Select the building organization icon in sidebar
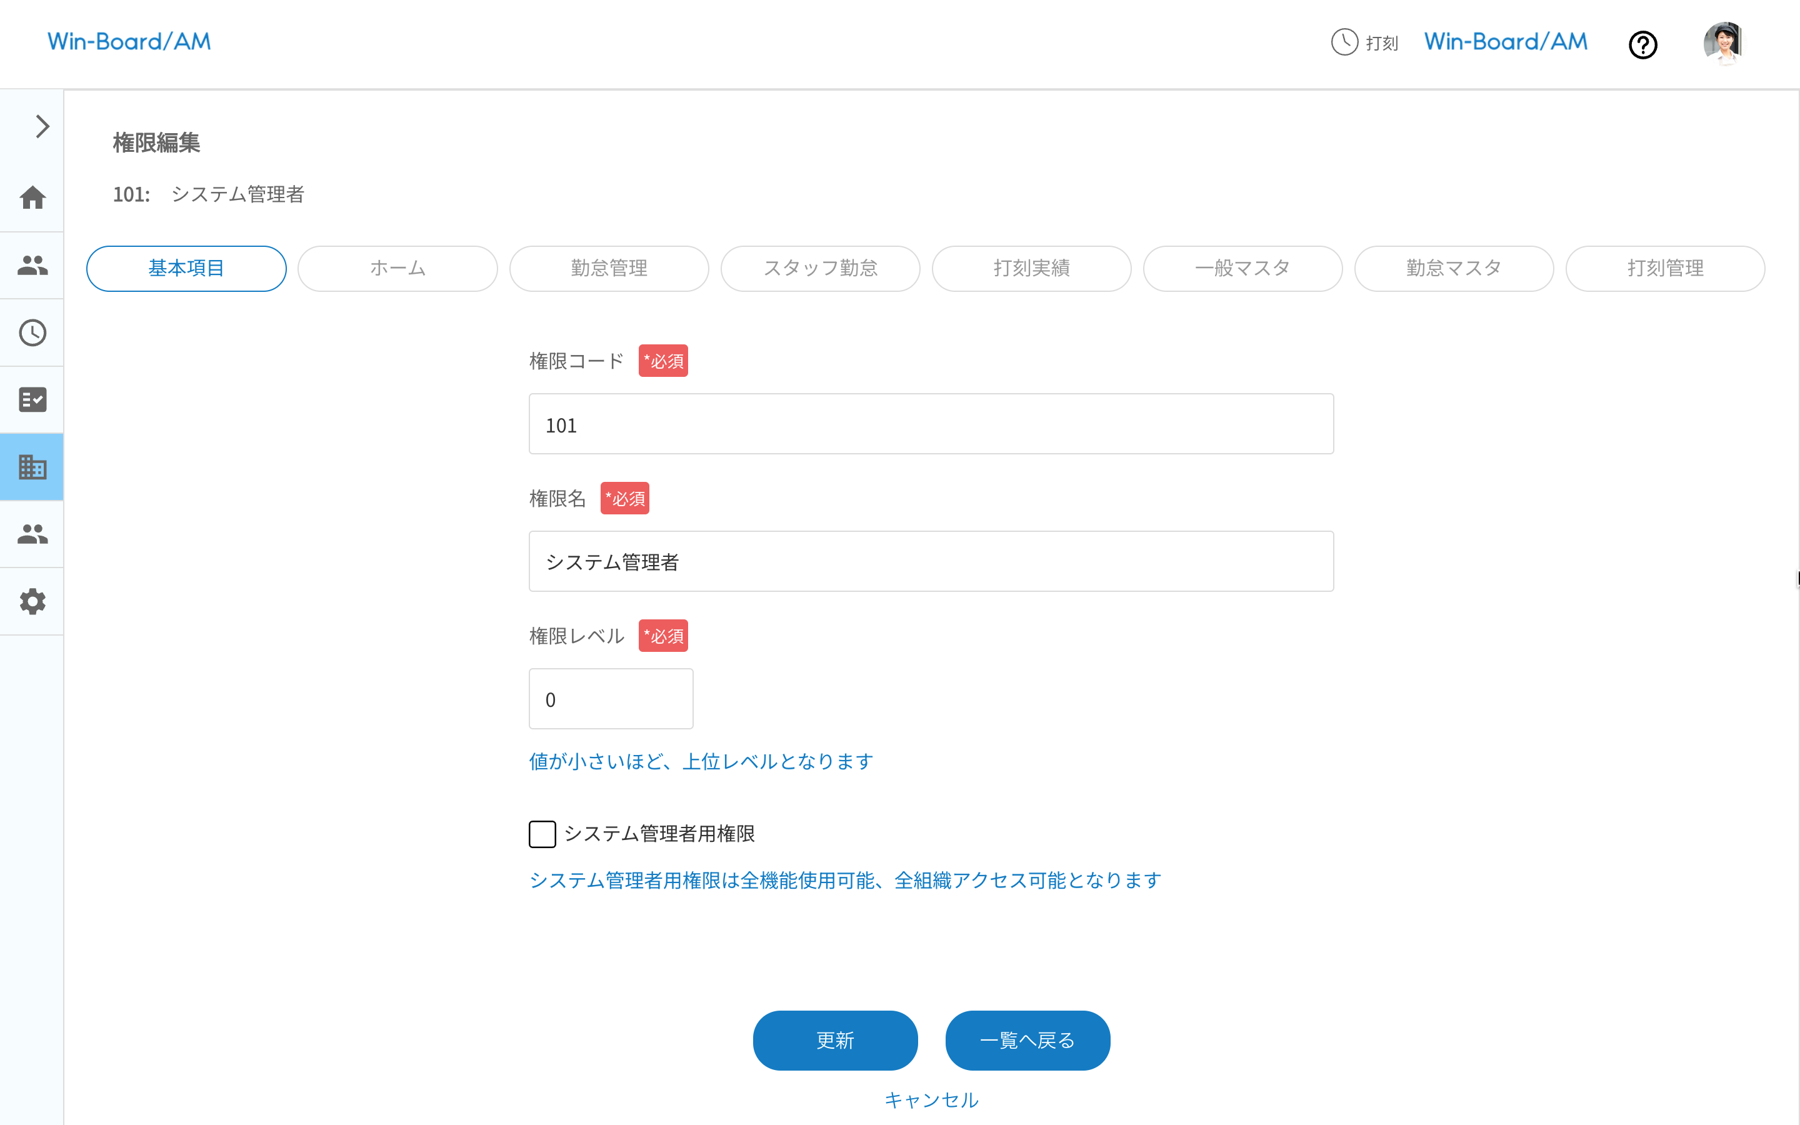This screenshot has width=1800, height=1125. point(32,466)
